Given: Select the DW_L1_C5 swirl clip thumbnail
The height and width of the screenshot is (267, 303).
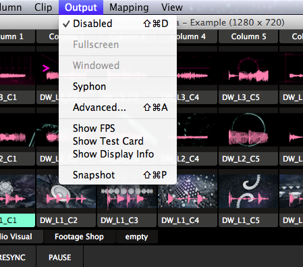Looking at the screenshot, I should (x=248, y=191).
